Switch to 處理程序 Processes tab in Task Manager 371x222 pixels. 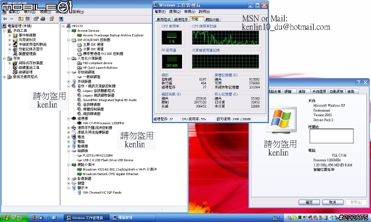pyautogui.click(x=180, y=19)
